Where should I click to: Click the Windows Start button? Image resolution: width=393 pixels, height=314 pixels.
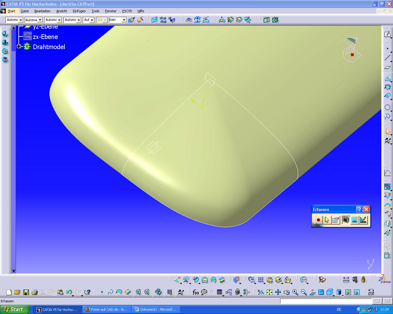[x=15, y=309]
